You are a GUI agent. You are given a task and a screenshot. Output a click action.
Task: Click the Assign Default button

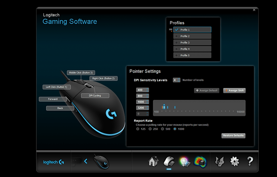click(207, 91)
